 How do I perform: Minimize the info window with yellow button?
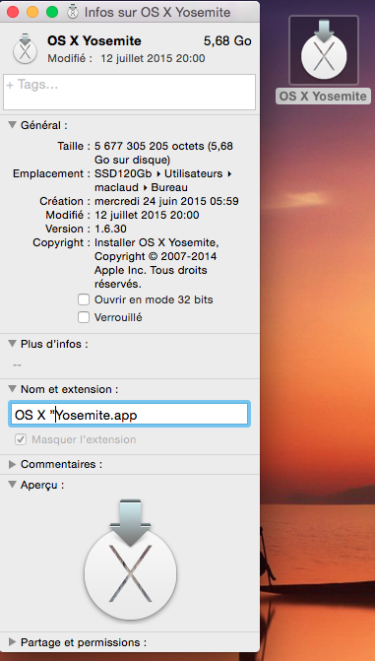tap(32, 12)
